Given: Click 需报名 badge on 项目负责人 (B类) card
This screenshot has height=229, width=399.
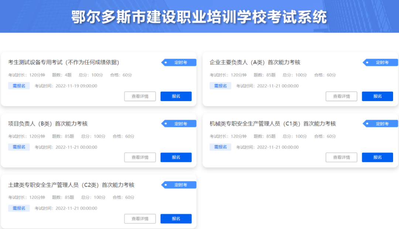Looking at the screenshot, I should [19, 147].
